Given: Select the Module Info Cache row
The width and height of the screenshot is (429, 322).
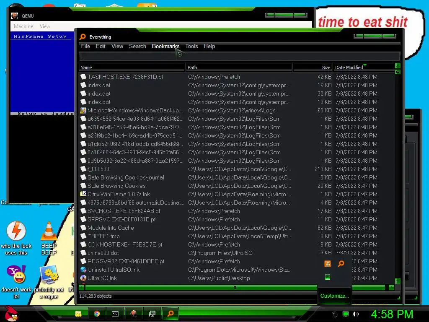Looking at the screenshot, I should point(236,228).
